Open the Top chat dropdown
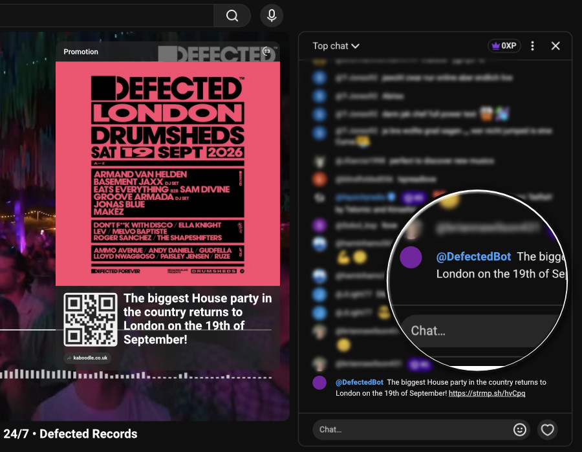Screen dimensions: 582x452 coord(336,46)
